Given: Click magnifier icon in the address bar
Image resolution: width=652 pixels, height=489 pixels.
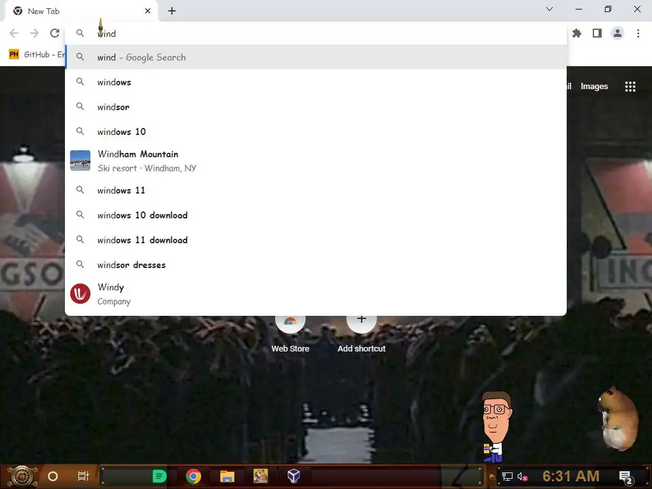Looking at the screenshot, I should pyautogui.click(x=80, y=33).
